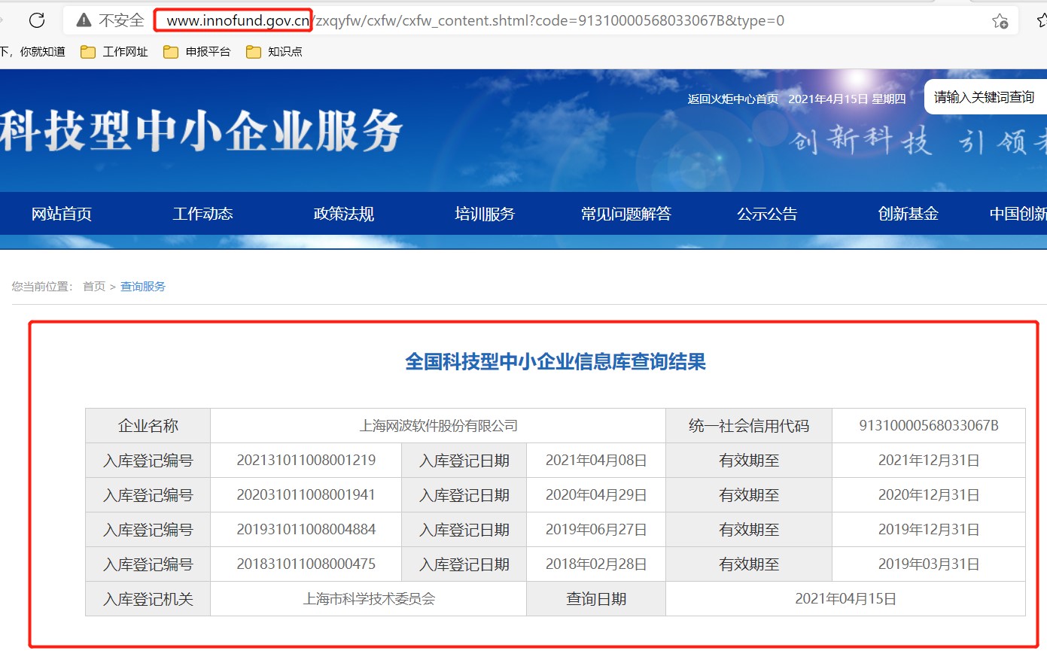
Task: Click validity date 2019年03月31日
Action: pyautogui.click(x=929, y=564)
